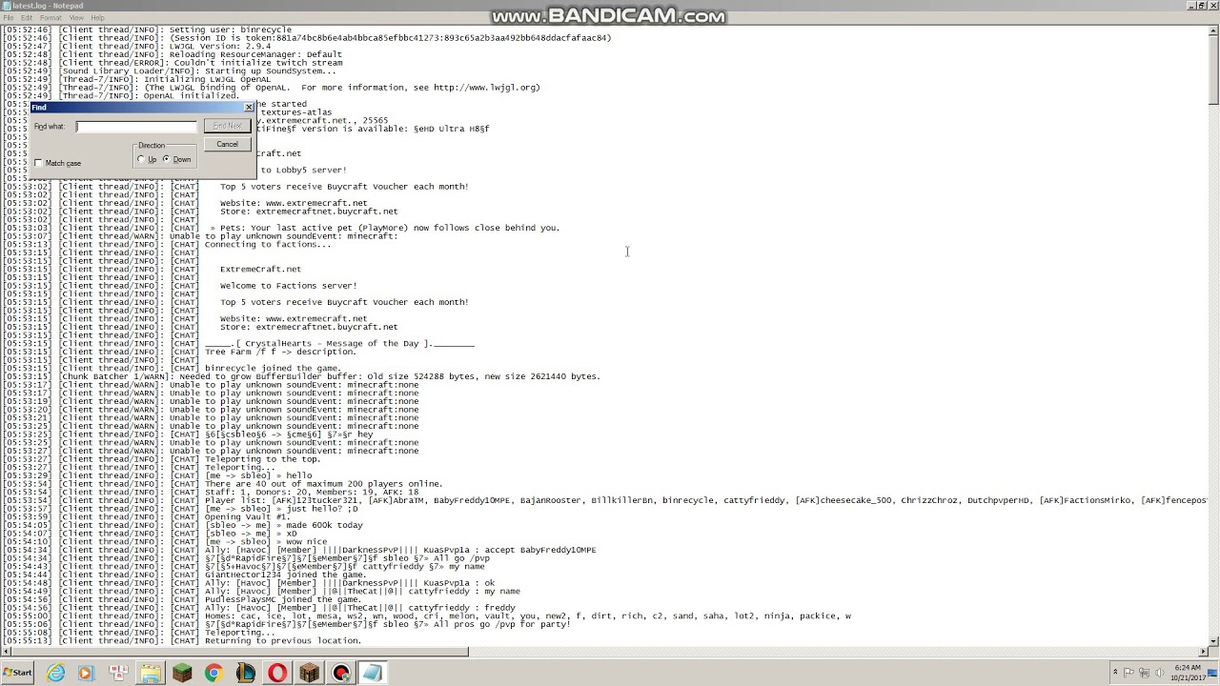
Task: Click 'PudlessPlaysMC joined the game.' line
Action: (x=283, y=599)
